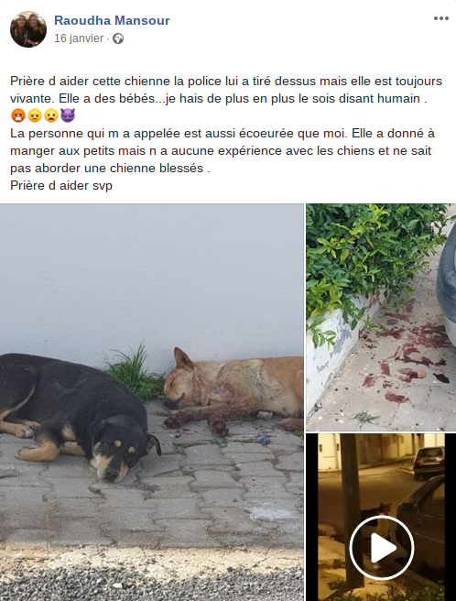Click the final line 'Prière d aider svp'
Viewport: 456px width, 601px height.
point(61,185)
